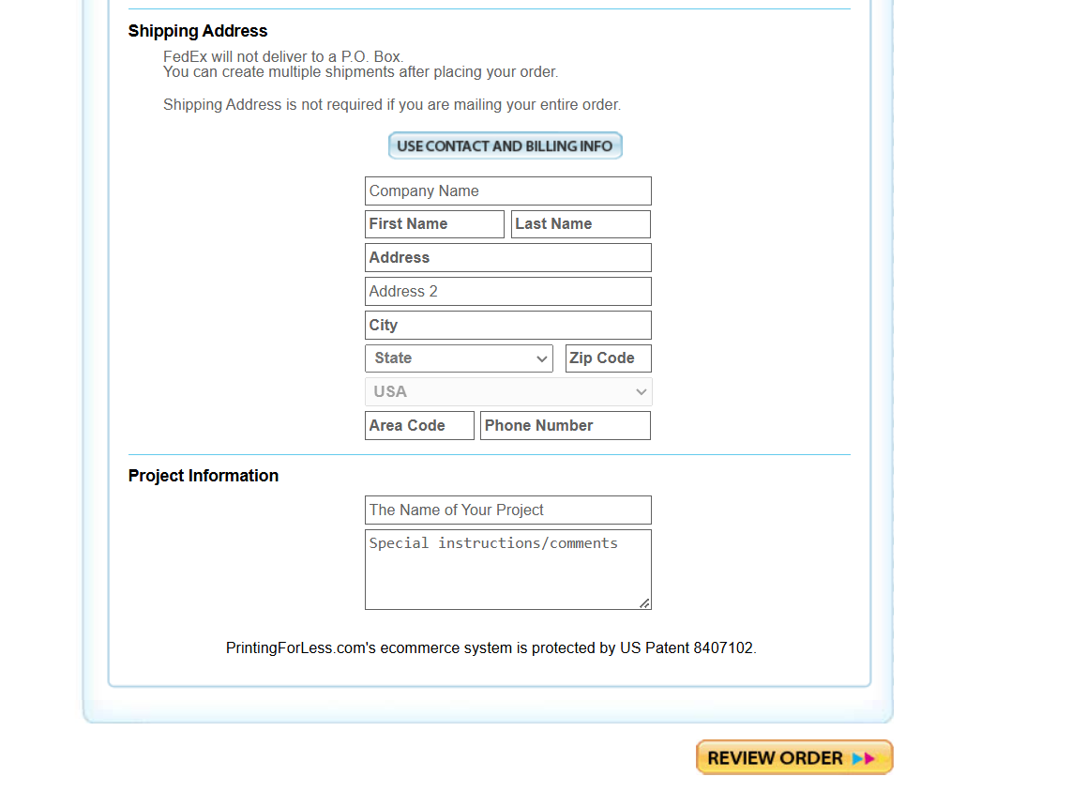Click the Phone Number field

point(566,425)
